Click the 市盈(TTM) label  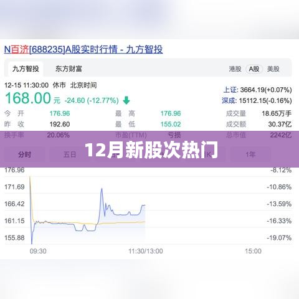coord(131,135)
